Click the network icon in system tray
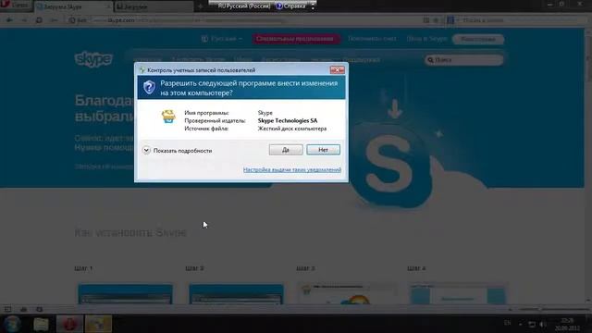This screenshot has height=333, width=592. click(x=532, y=325)
